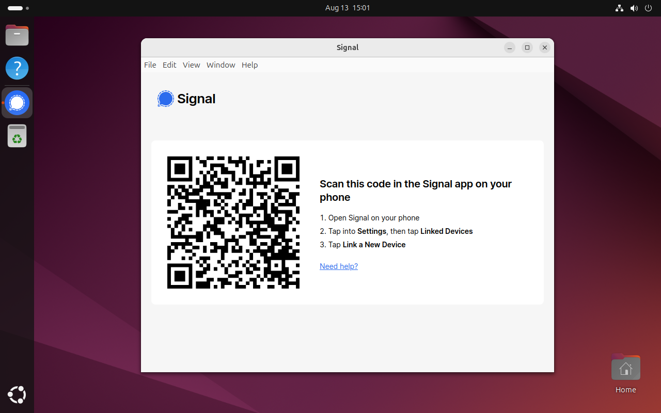661x413 pixels.
Task: Open the File menu in Signal
Action: tap(150, 65)
